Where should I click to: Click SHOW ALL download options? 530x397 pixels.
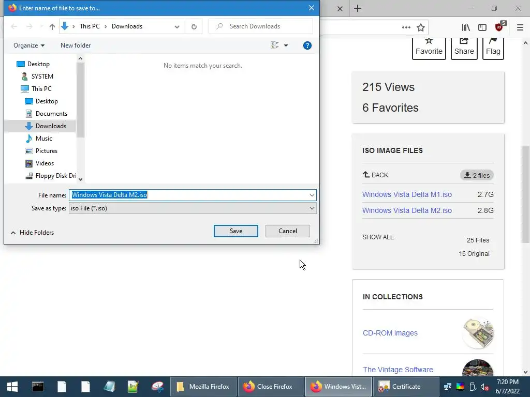(x=378, y=237)
